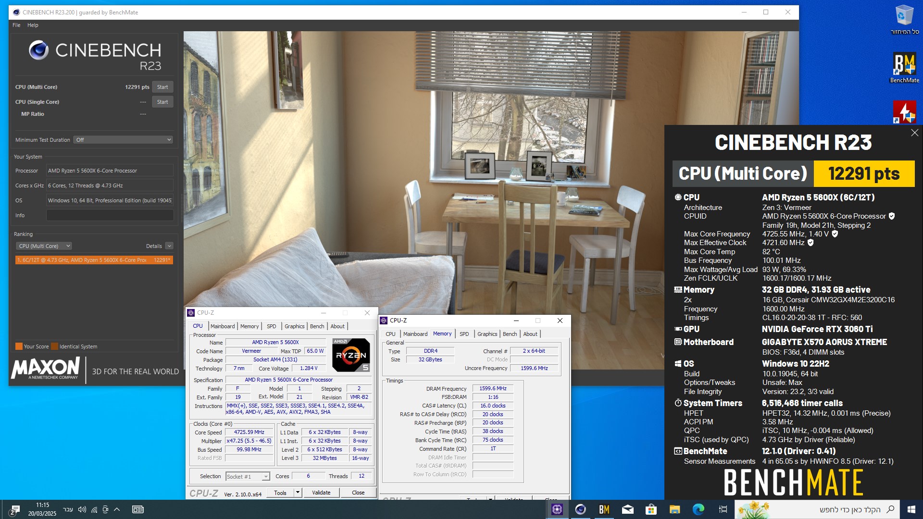Open Mainboard tab in right CPU-Z window
Screen dimensions: 923x519
415,334
